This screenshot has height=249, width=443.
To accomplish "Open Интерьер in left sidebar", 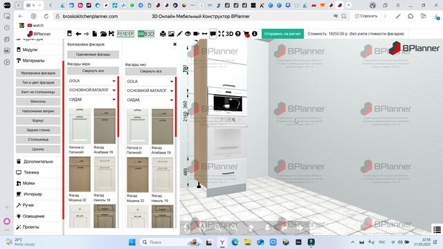I will (33, 194).
